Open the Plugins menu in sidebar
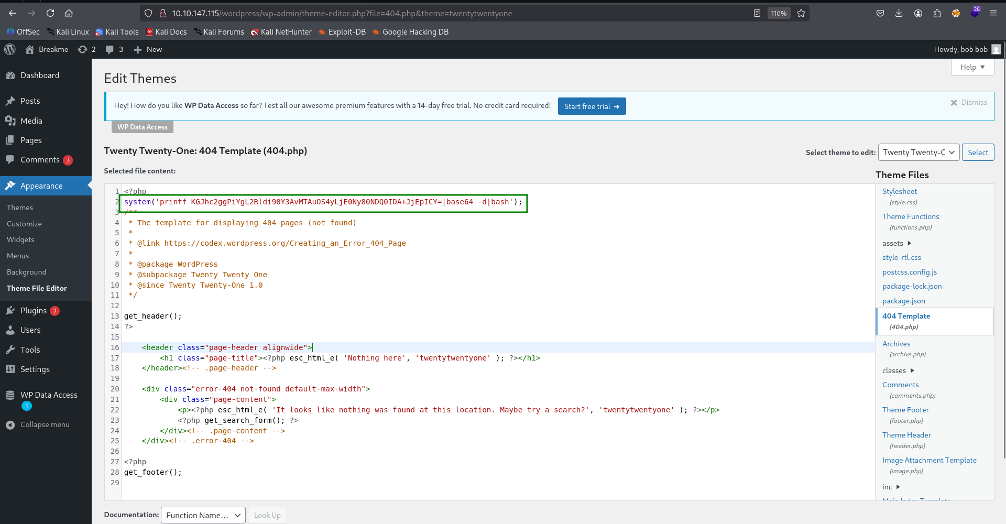Image resolution: width=1006 pixels, height=524 pixels. click(34, 311)
